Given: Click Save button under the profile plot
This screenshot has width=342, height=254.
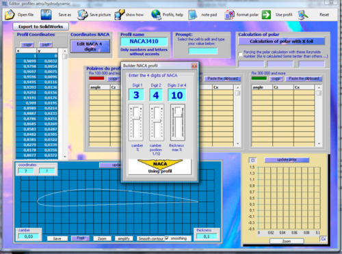Looking at the screenshot, I should [x=57, y=238].
